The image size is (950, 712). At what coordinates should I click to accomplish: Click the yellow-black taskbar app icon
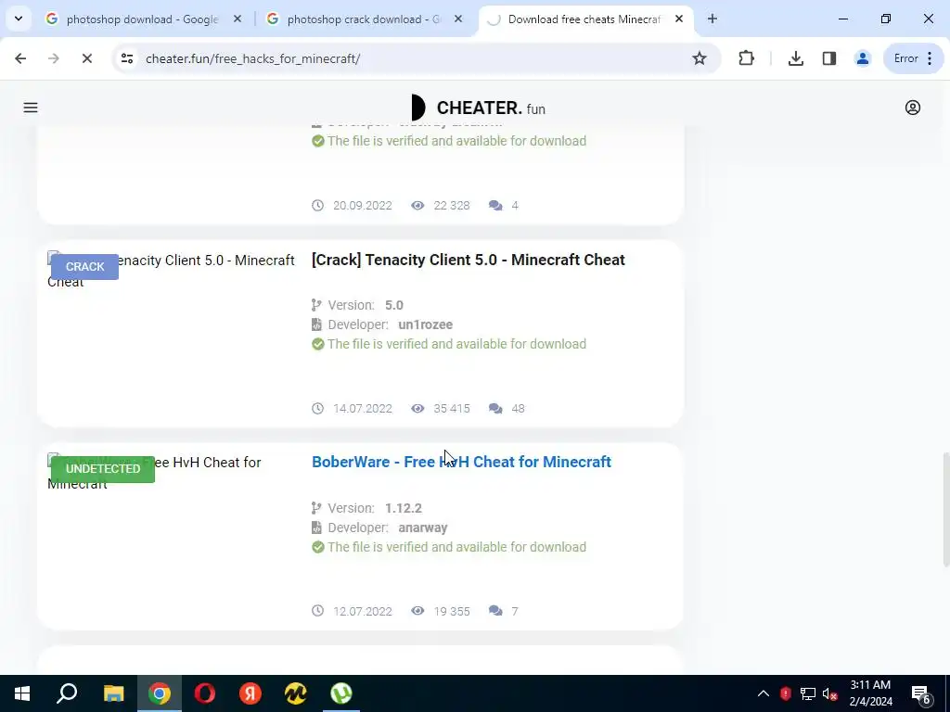[x=296, y=693]
